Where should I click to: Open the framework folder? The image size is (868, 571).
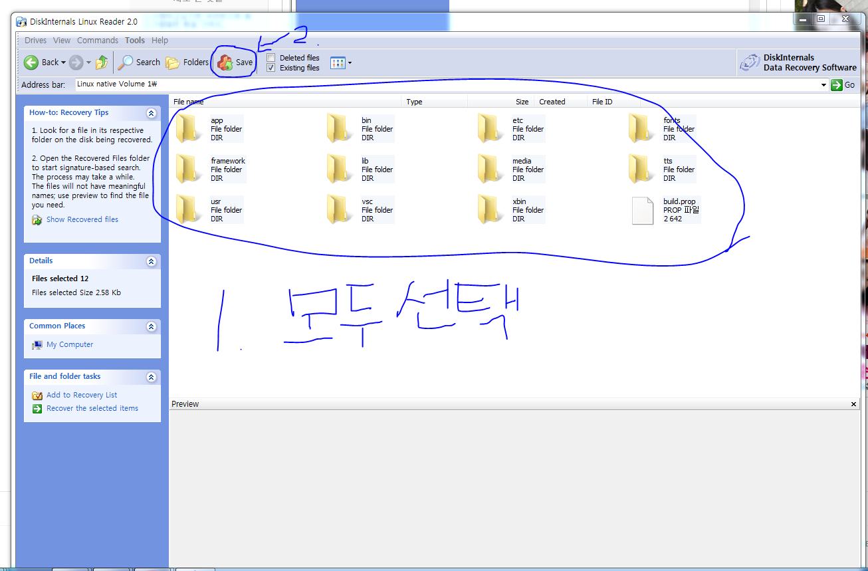pos(189,170)
